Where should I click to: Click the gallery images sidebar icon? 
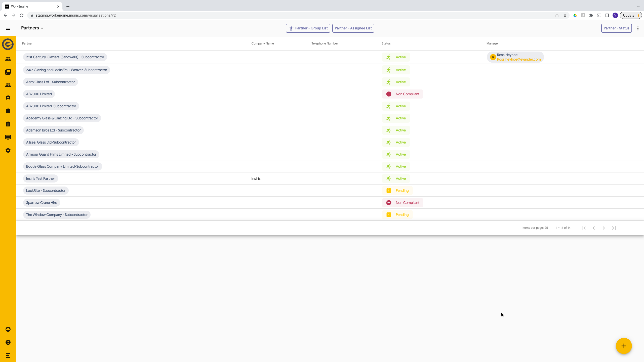click(8, 72)
